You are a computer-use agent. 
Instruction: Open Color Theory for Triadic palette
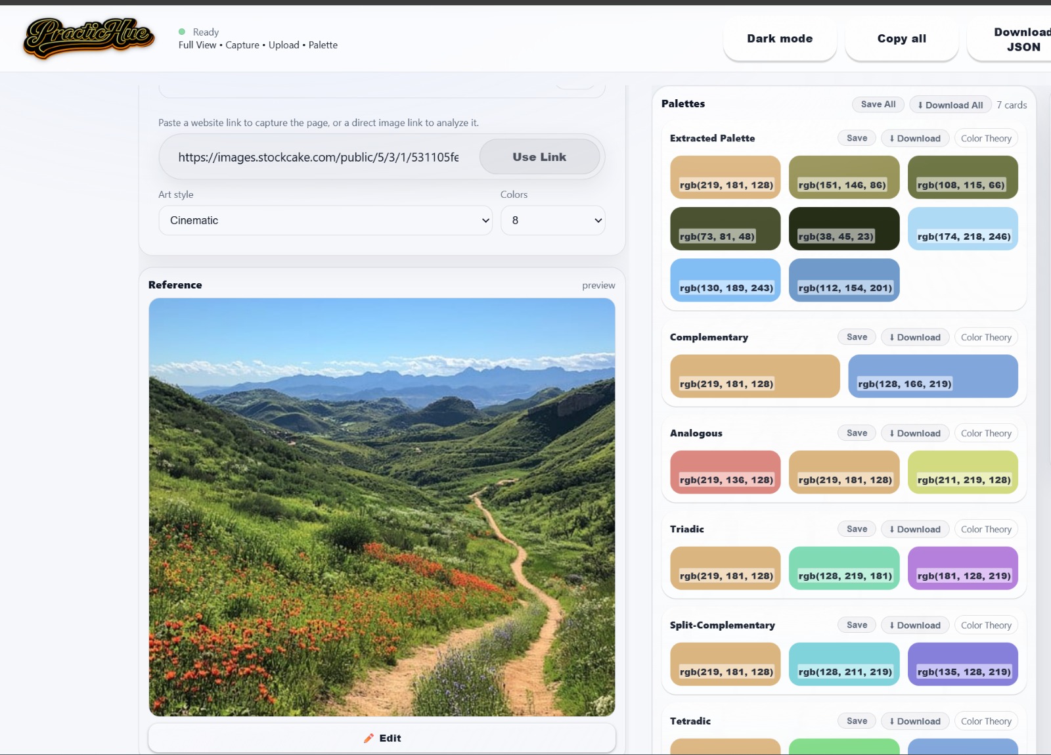click(x=985, y=530)
